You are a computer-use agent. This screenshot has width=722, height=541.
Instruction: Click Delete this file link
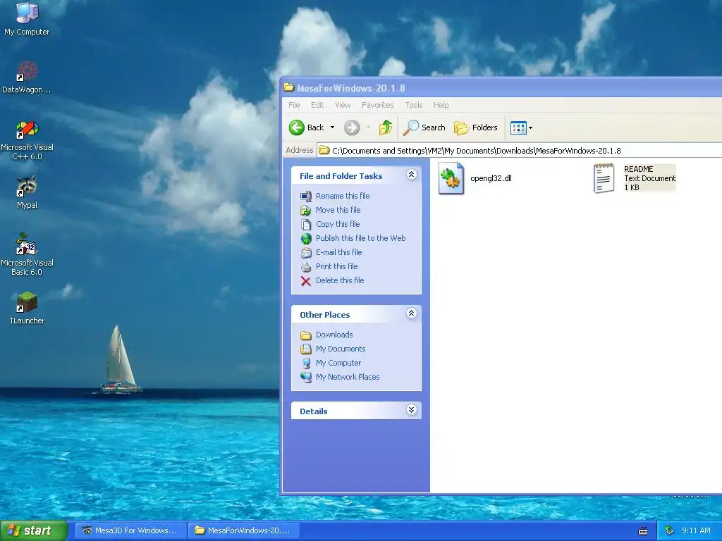tap(340, 280)
